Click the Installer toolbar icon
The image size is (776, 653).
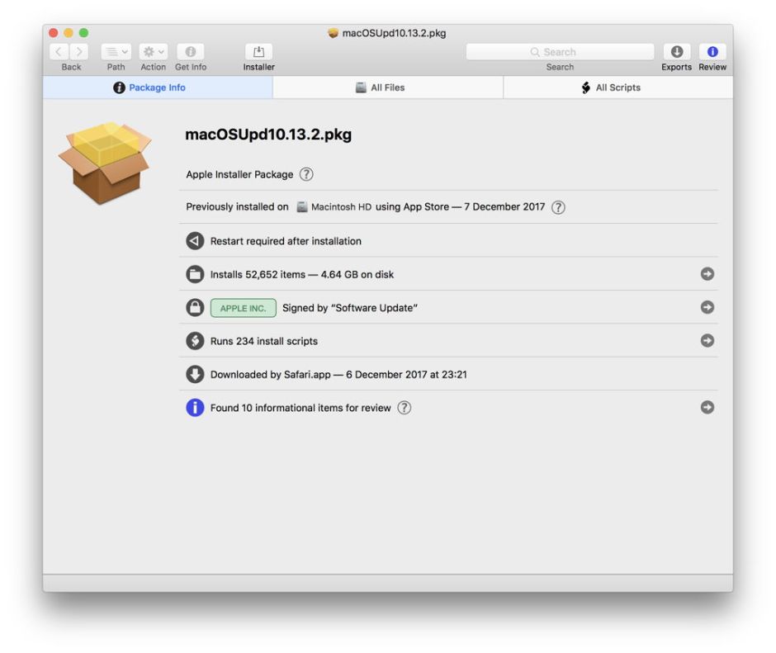pos(258,53)
